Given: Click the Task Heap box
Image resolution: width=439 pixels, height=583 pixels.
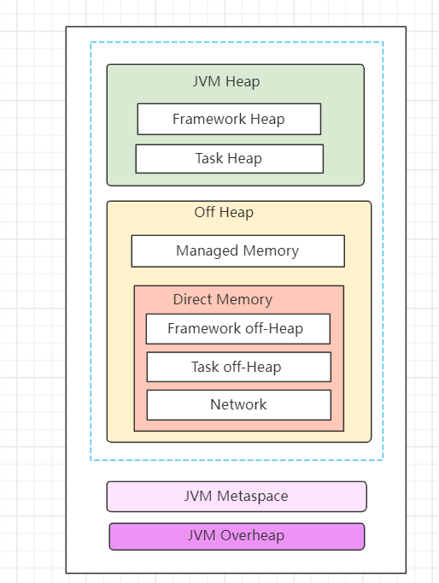Looking at the screenshot, I should tap(230, 159).
